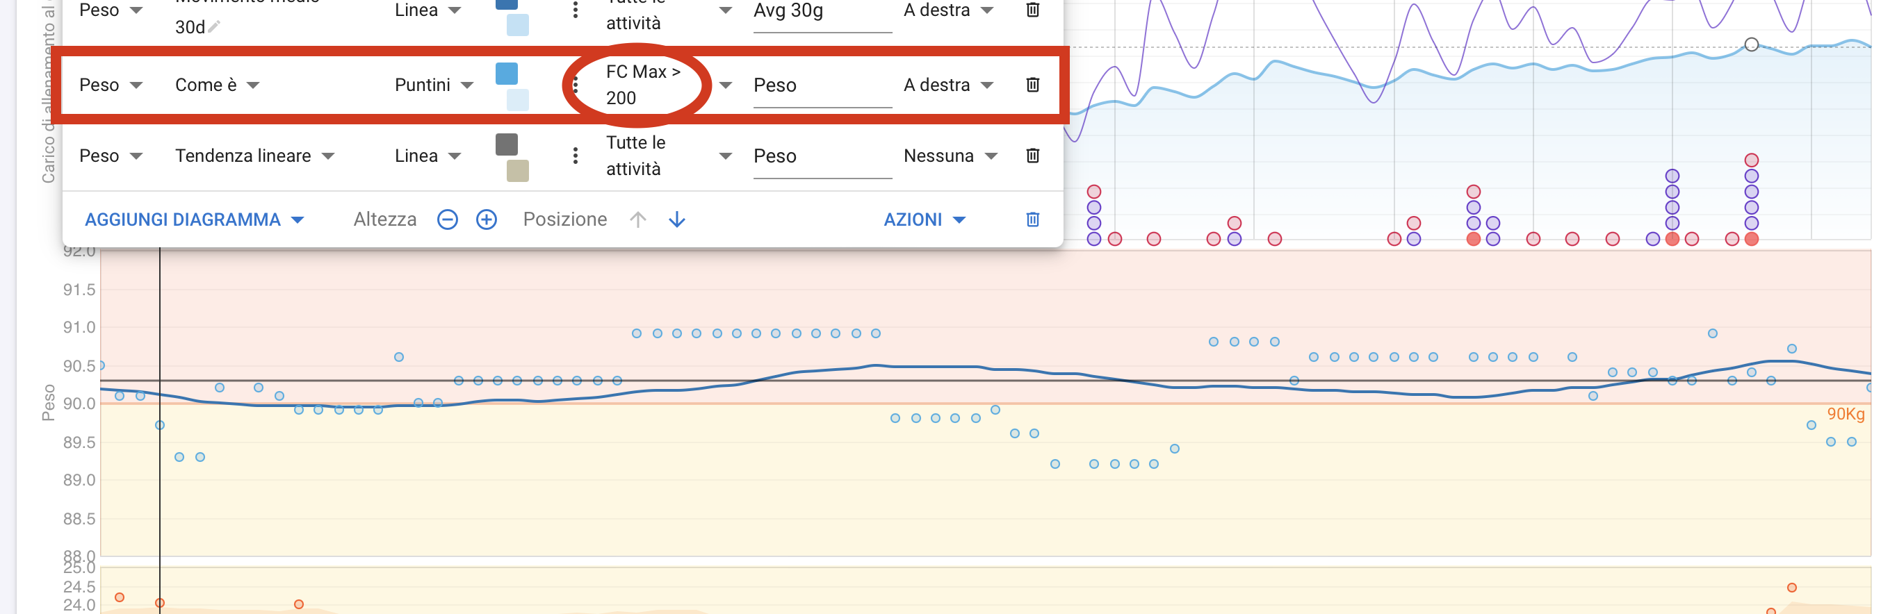The width and height of the screenshot is (1881, 614).
Task: Open Peso field dropdown in Avg 30g row
Action: click(111, 10)
